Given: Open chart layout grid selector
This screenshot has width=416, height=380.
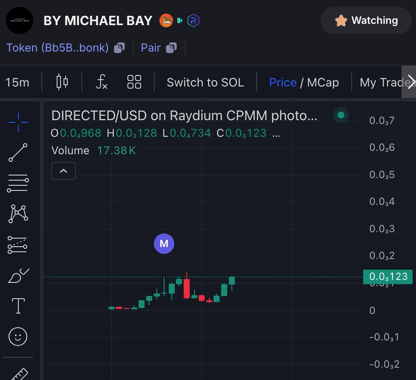Looking at the screenshot, I should [x=134, y=82].
